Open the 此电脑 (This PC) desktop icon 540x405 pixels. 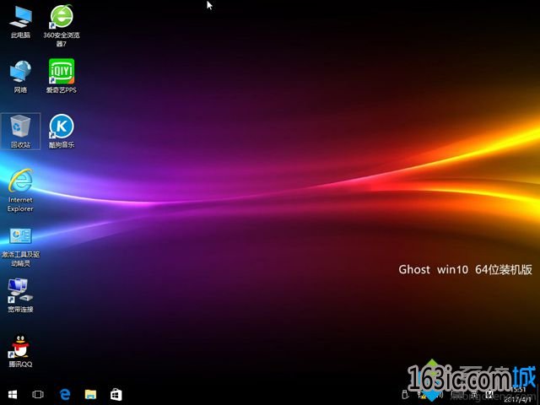click(x=20, y=17)
